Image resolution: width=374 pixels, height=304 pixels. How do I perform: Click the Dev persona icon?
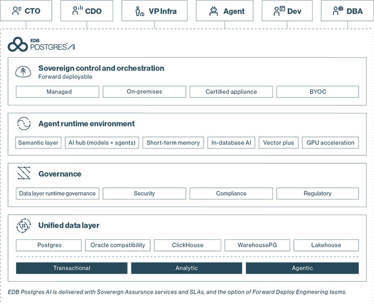(279, 11)
